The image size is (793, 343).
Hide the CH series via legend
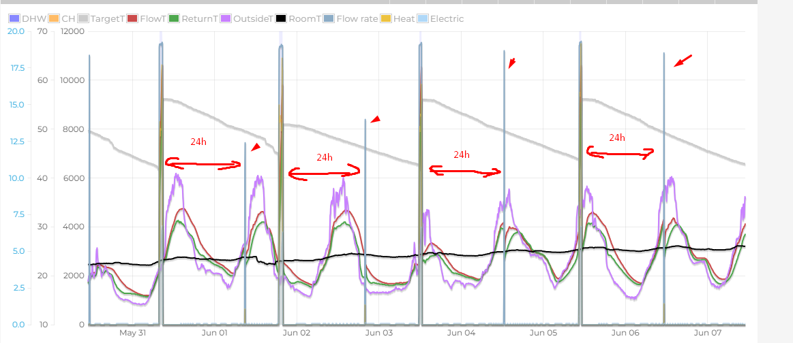point(68,19)
